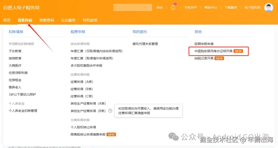The image size is (278, 148).
Task: Open 中国税收居民身份证明开具
Action: pyautogui.click(x=213, y=51)
